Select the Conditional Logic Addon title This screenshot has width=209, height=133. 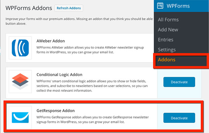click(x=59, y=75)
